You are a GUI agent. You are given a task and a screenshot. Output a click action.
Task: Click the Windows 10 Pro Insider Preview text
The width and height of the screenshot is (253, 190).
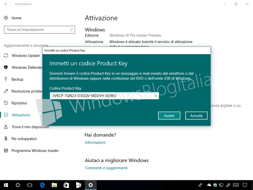(135, 35)
